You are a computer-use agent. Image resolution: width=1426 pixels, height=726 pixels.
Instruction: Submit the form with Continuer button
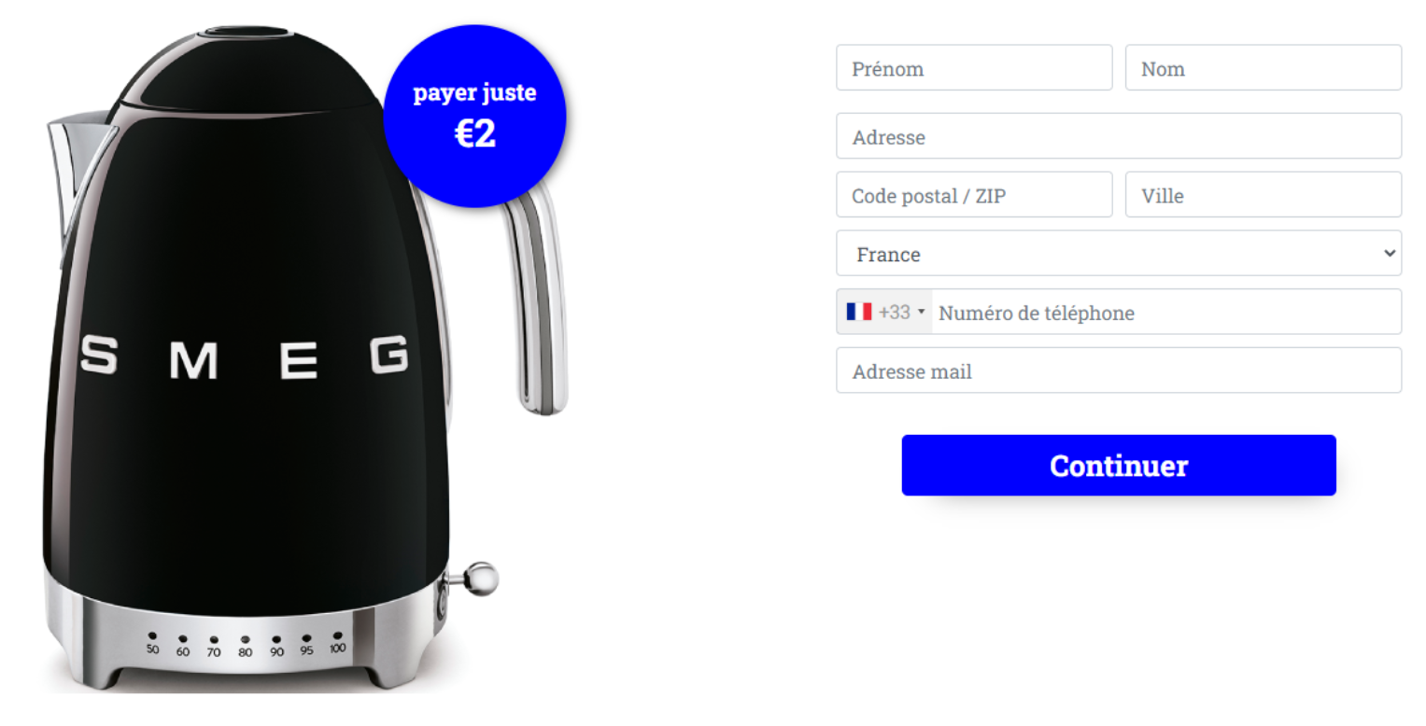pyautogui.click(x=1119, y=466)
